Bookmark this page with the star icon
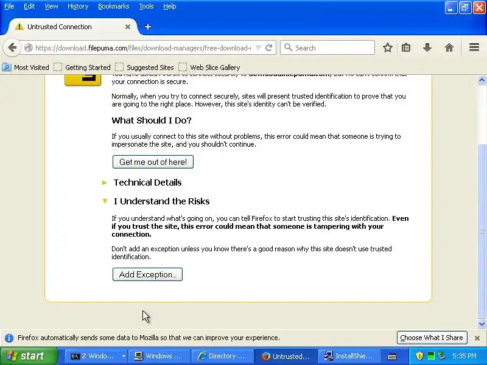The width and height of the screenshot is (487, 365). pyautogui.click(x=387, y=48)
